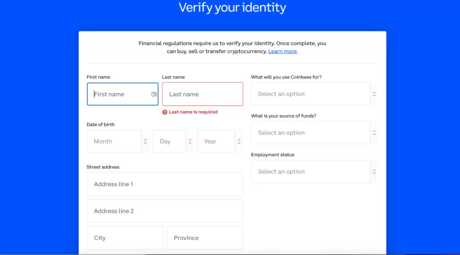Open the Year dropdown for date of birth
The width and height of the screenshot is (460, 255).
click(x=216, y=141)
